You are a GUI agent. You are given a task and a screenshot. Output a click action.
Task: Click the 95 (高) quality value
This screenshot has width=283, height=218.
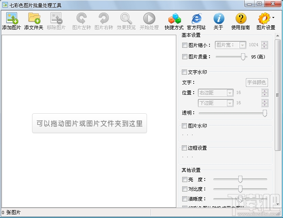tap(258, 57)
